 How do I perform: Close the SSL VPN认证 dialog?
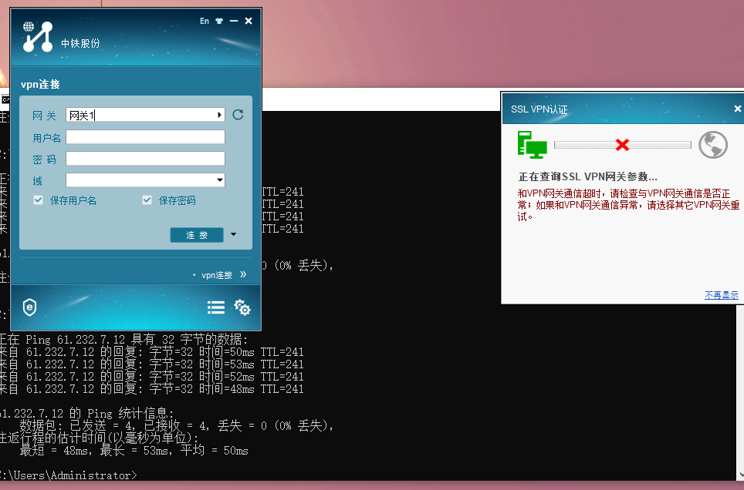(x=737, y=109)
